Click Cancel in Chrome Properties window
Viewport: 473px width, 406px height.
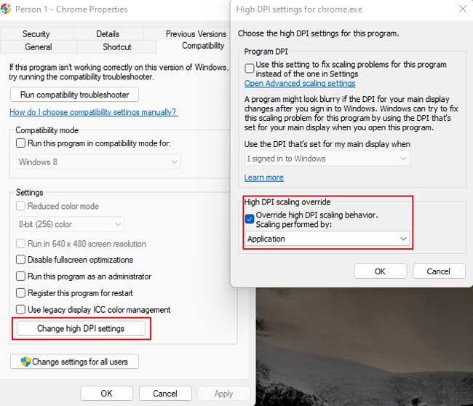[165, 394]
